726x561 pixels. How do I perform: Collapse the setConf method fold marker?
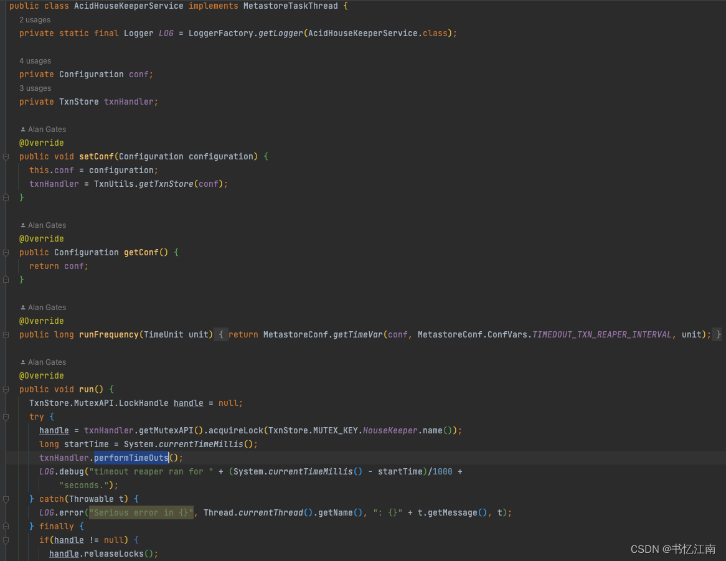tap(6, 157)
